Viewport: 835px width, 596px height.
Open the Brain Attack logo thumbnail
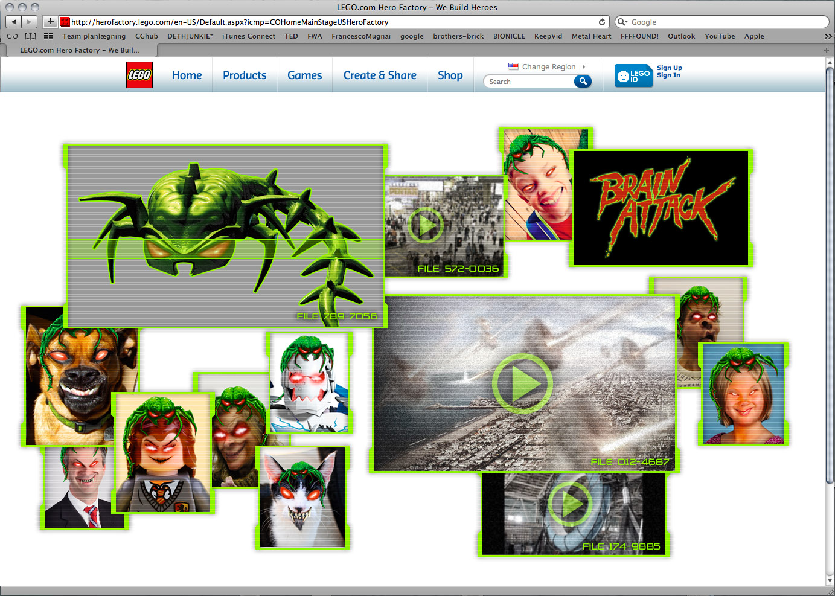point(661,208)
